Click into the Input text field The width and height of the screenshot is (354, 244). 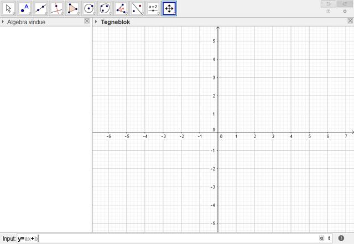point(166,238)
